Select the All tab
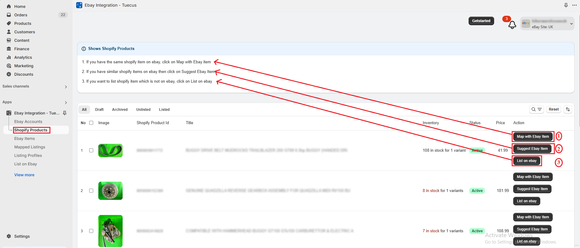This screenshot has width=580, height=248. 84,110
